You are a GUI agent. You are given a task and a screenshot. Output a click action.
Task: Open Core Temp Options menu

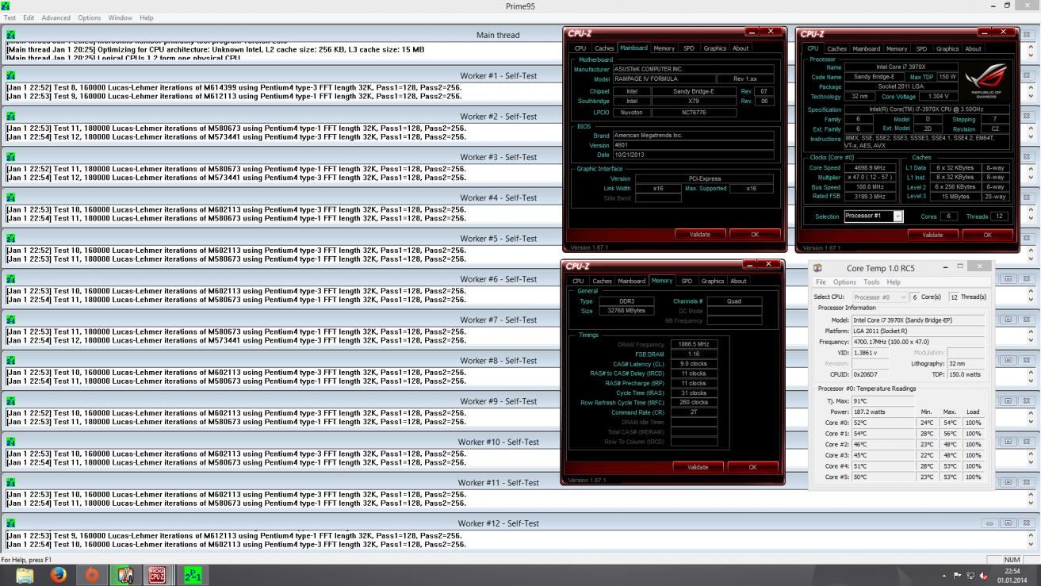tap(844, 282)
